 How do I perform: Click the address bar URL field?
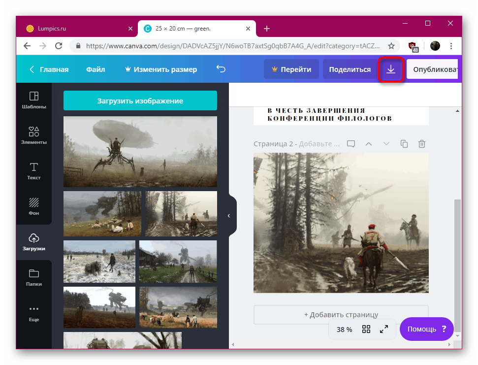click(232, 46)
